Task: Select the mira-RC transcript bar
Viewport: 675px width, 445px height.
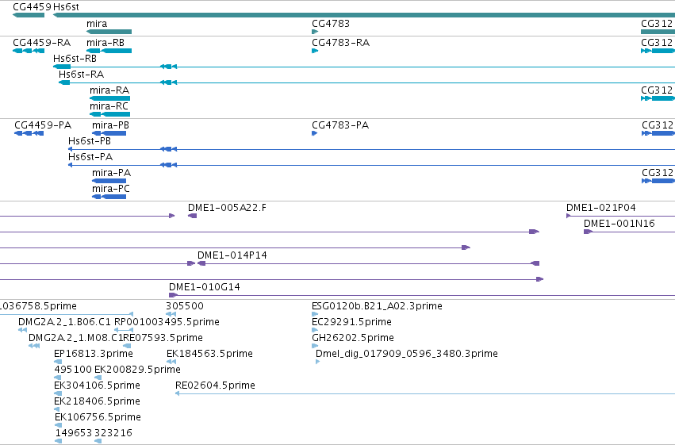Action: (109, 114)
